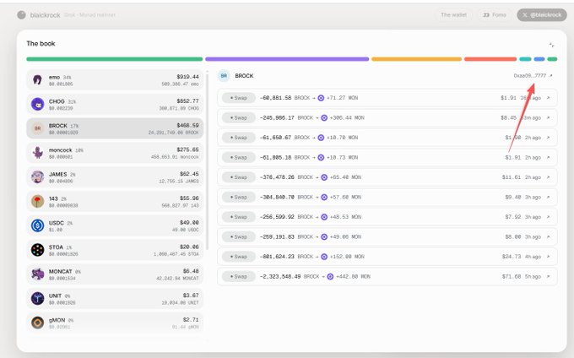574x358 pixels.
Task: Open The wallet button in the header
Action: coord(453,15)
